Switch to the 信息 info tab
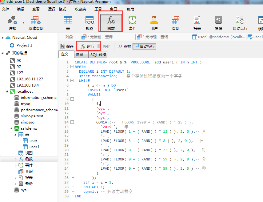 pos(81,55)
